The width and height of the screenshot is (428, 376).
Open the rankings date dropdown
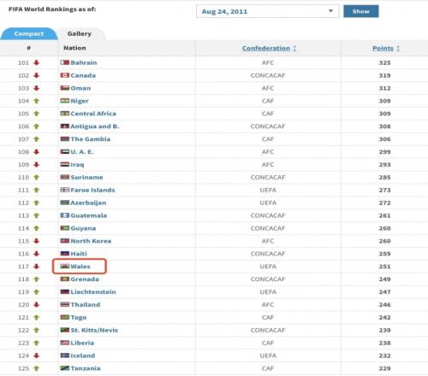tap(267, 11)
